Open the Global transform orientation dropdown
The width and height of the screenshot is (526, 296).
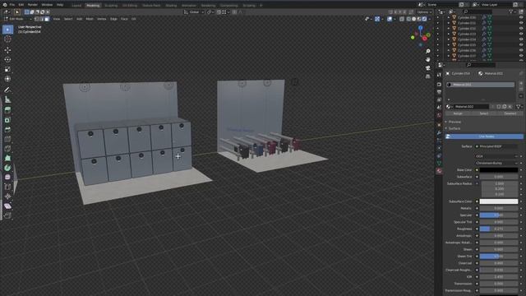click(x=194, y=12)
